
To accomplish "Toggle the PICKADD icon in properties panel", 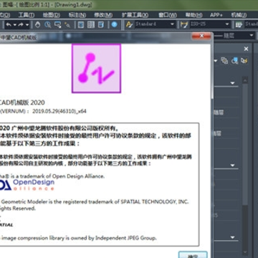I will coord(224,60).
